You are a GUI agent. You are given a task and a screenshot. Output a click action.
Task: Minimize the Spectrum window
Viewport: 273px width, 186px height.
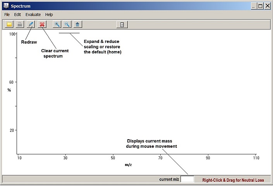[253, 6]
